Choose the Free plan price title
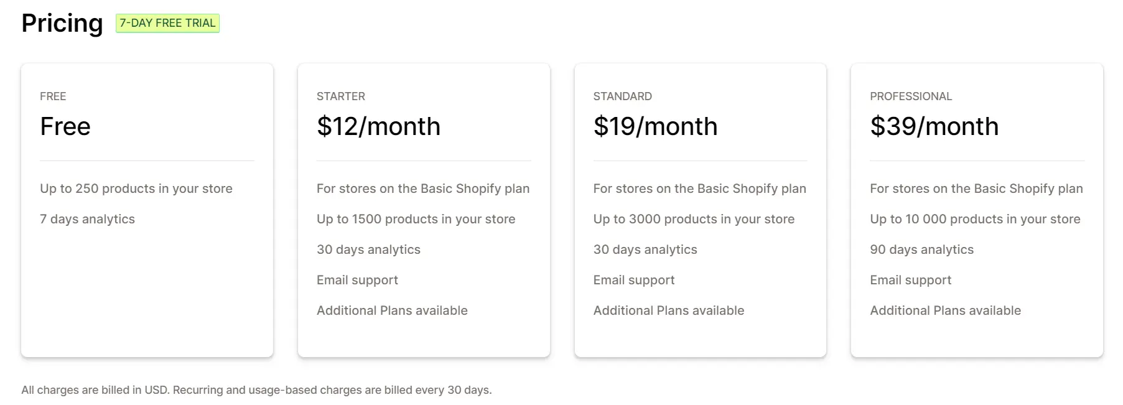The height and width of the screenshot is (405, 1123). (x=65, y=126)
